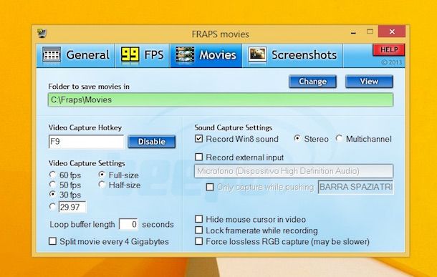437x277 pixels.
Task: Click the FRAPS app icon in title bar
Action: click(x=42, y=33)
